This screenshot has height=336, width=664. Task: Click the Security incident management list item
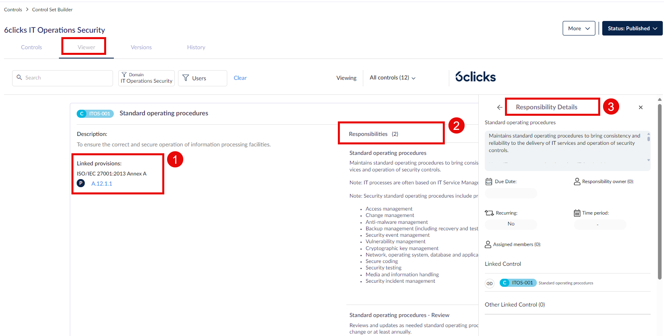[400, 281]
